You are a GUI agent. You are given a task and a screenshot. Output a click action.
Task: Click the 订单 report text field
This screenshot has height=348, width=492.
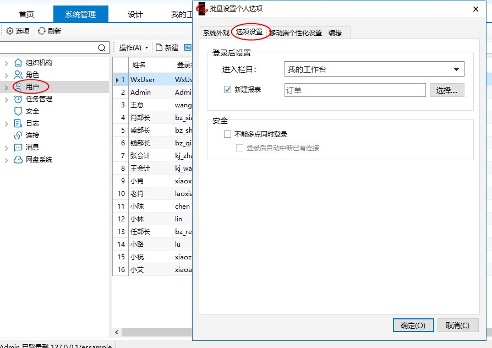click(x=355, y=90)
